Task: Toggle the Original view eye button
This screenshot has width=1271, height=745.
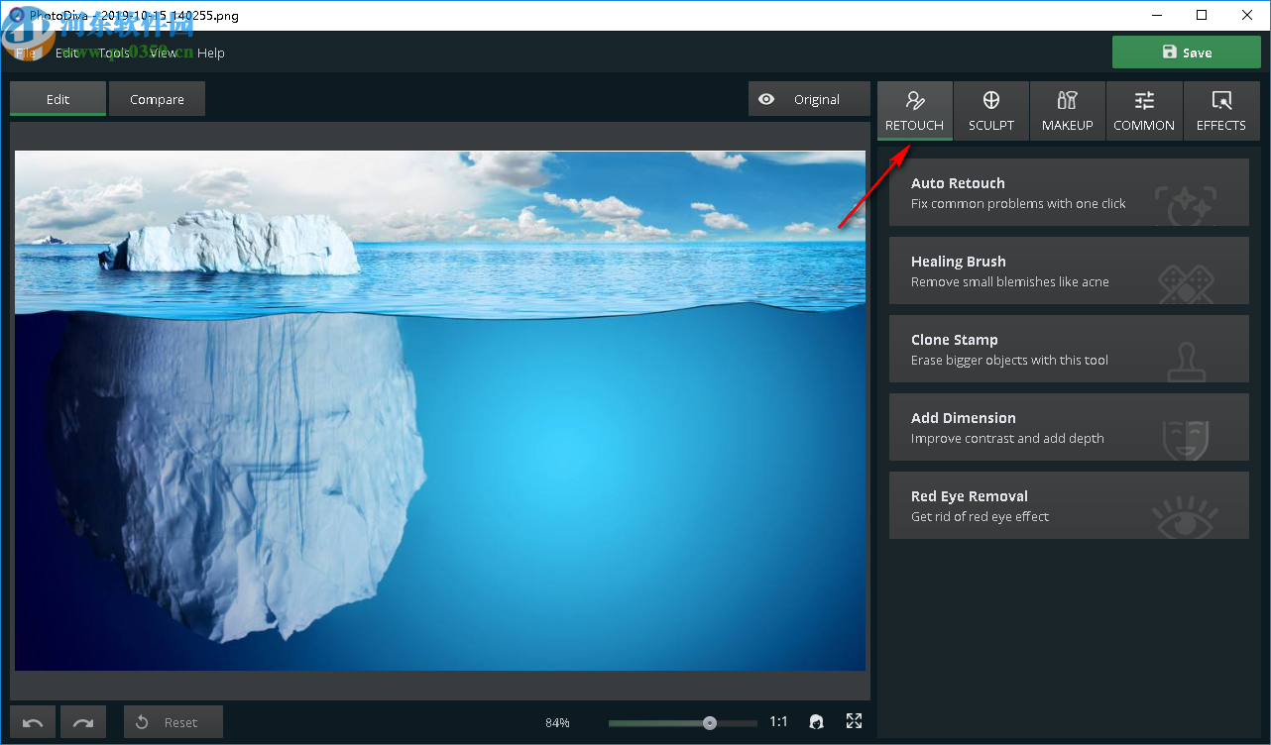Action: 797,99
